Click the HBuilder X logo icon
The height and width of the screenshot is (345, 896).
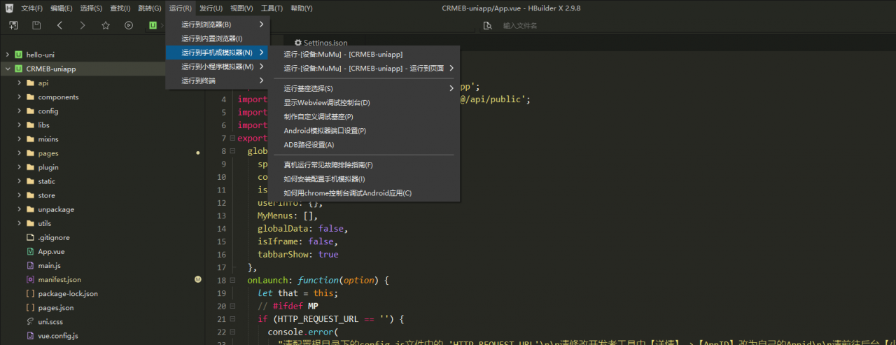tap(9, 8)
